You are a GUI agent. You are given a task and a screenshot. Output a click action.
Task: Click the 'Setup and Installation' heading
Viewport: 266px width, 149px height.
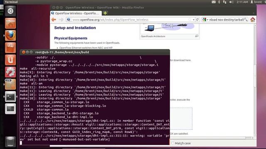click(75, 28)
